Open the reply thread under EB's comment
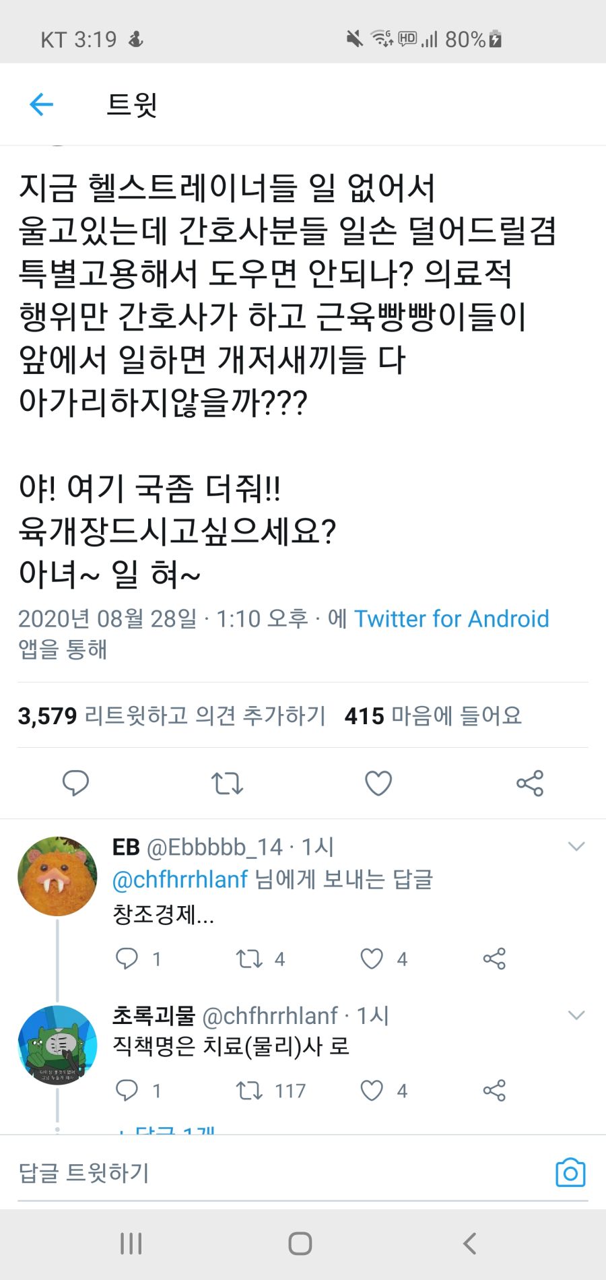 (129, 957)
